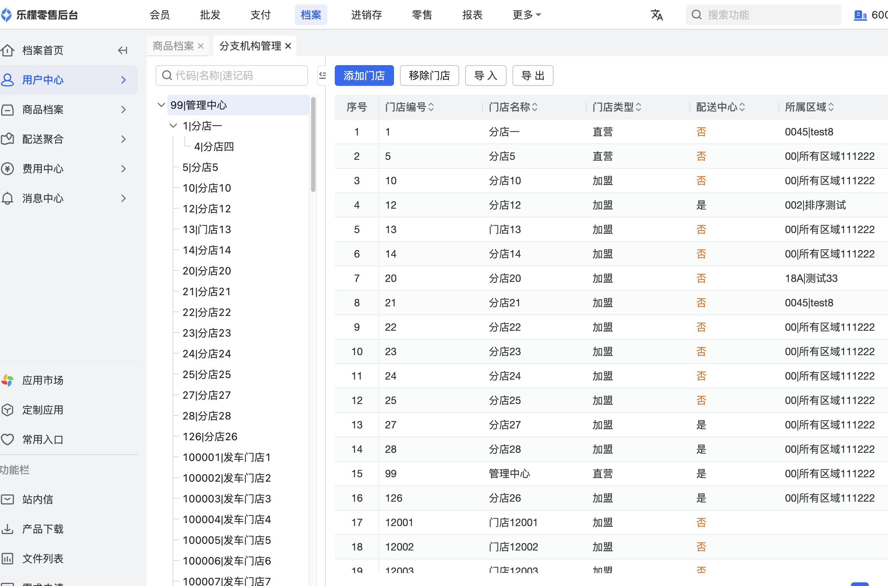Viewport: 888px width, 586px height.
Task: Click the 定制应用 cube icon
Action: [7, 410]
